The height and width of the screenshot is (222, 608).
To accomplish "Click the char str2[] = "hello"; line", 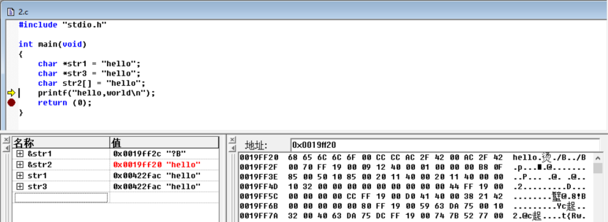I will tap(92, 84).
